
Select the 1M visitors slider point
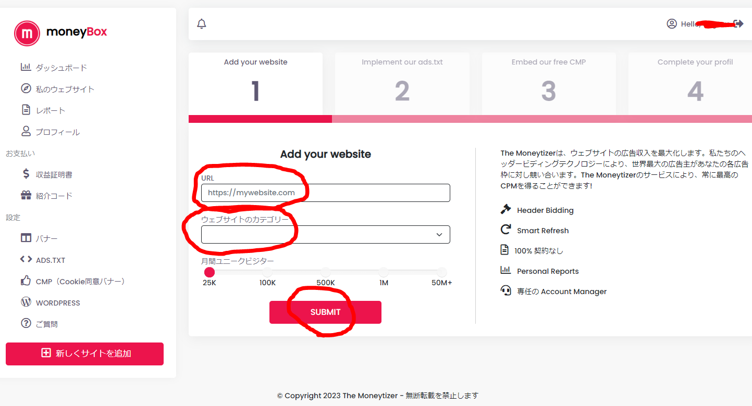(384, 272)
